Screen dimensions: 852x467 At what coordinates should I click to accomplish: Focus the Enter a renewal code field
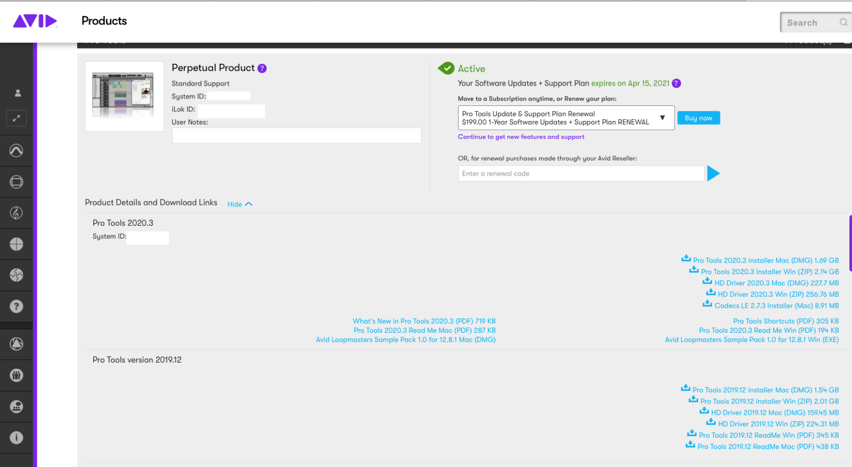581,174
